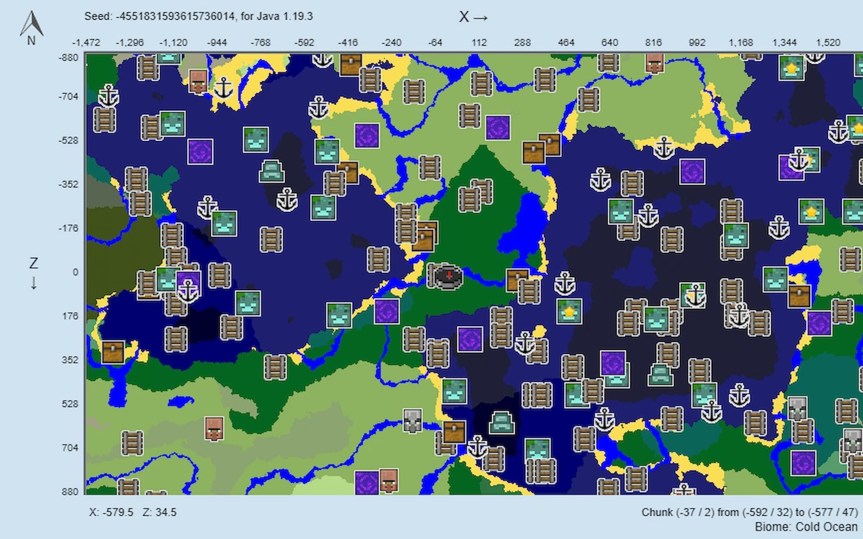Open village marker beside top-left shipwreck anchor
Image resolution: width=863 pixels, height=539 pixels.
point(198,81)
